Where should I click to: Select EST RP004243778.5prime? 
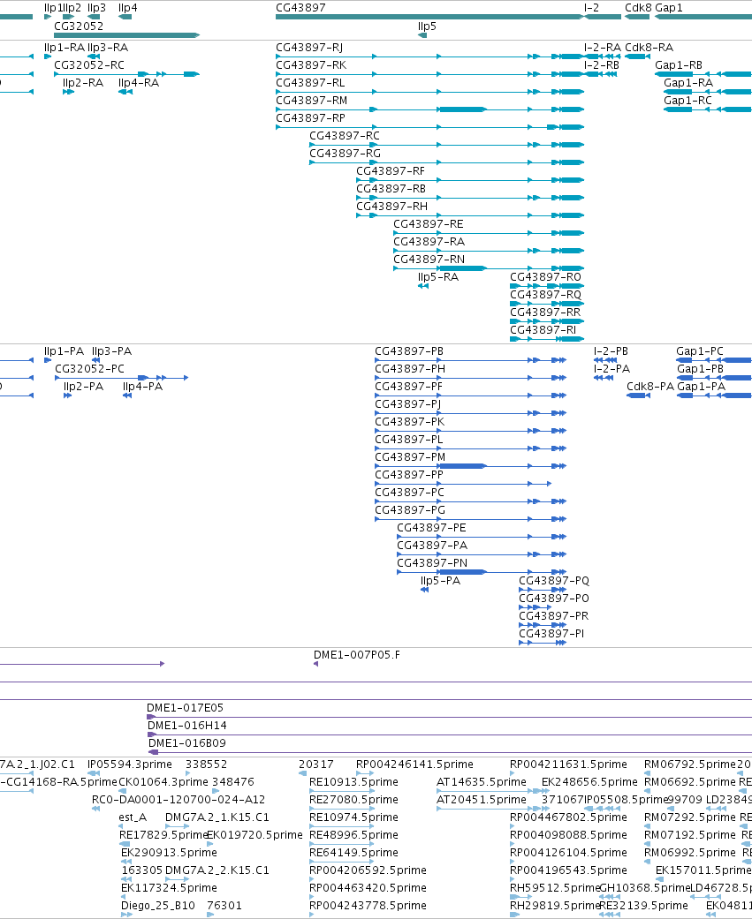tap(368, 906)
